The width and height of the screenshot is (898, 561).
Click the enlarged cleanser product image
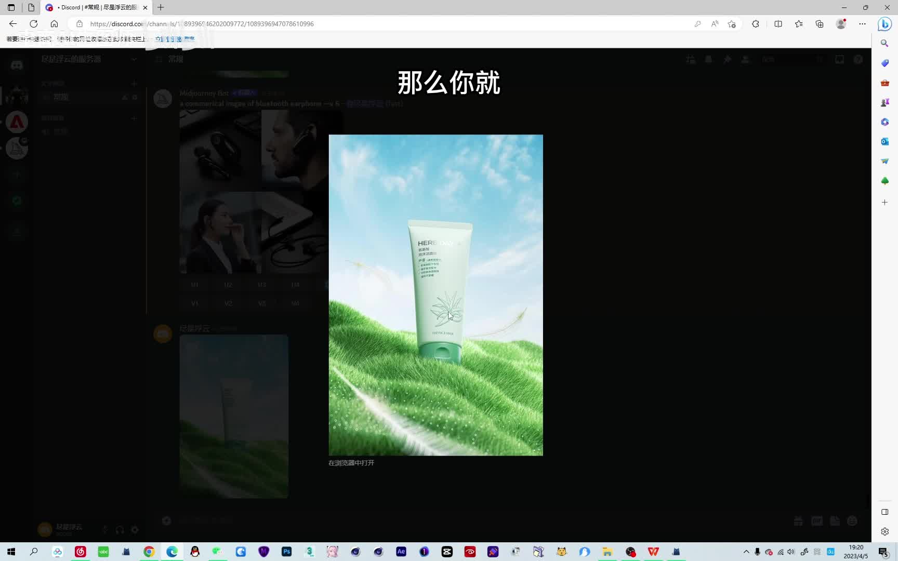tap(435, 295)
